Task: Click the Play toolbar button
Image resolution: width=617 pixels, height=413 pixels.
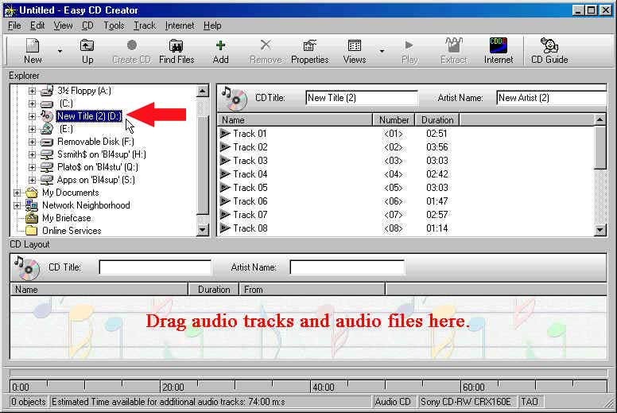Action: coord(409,51)
